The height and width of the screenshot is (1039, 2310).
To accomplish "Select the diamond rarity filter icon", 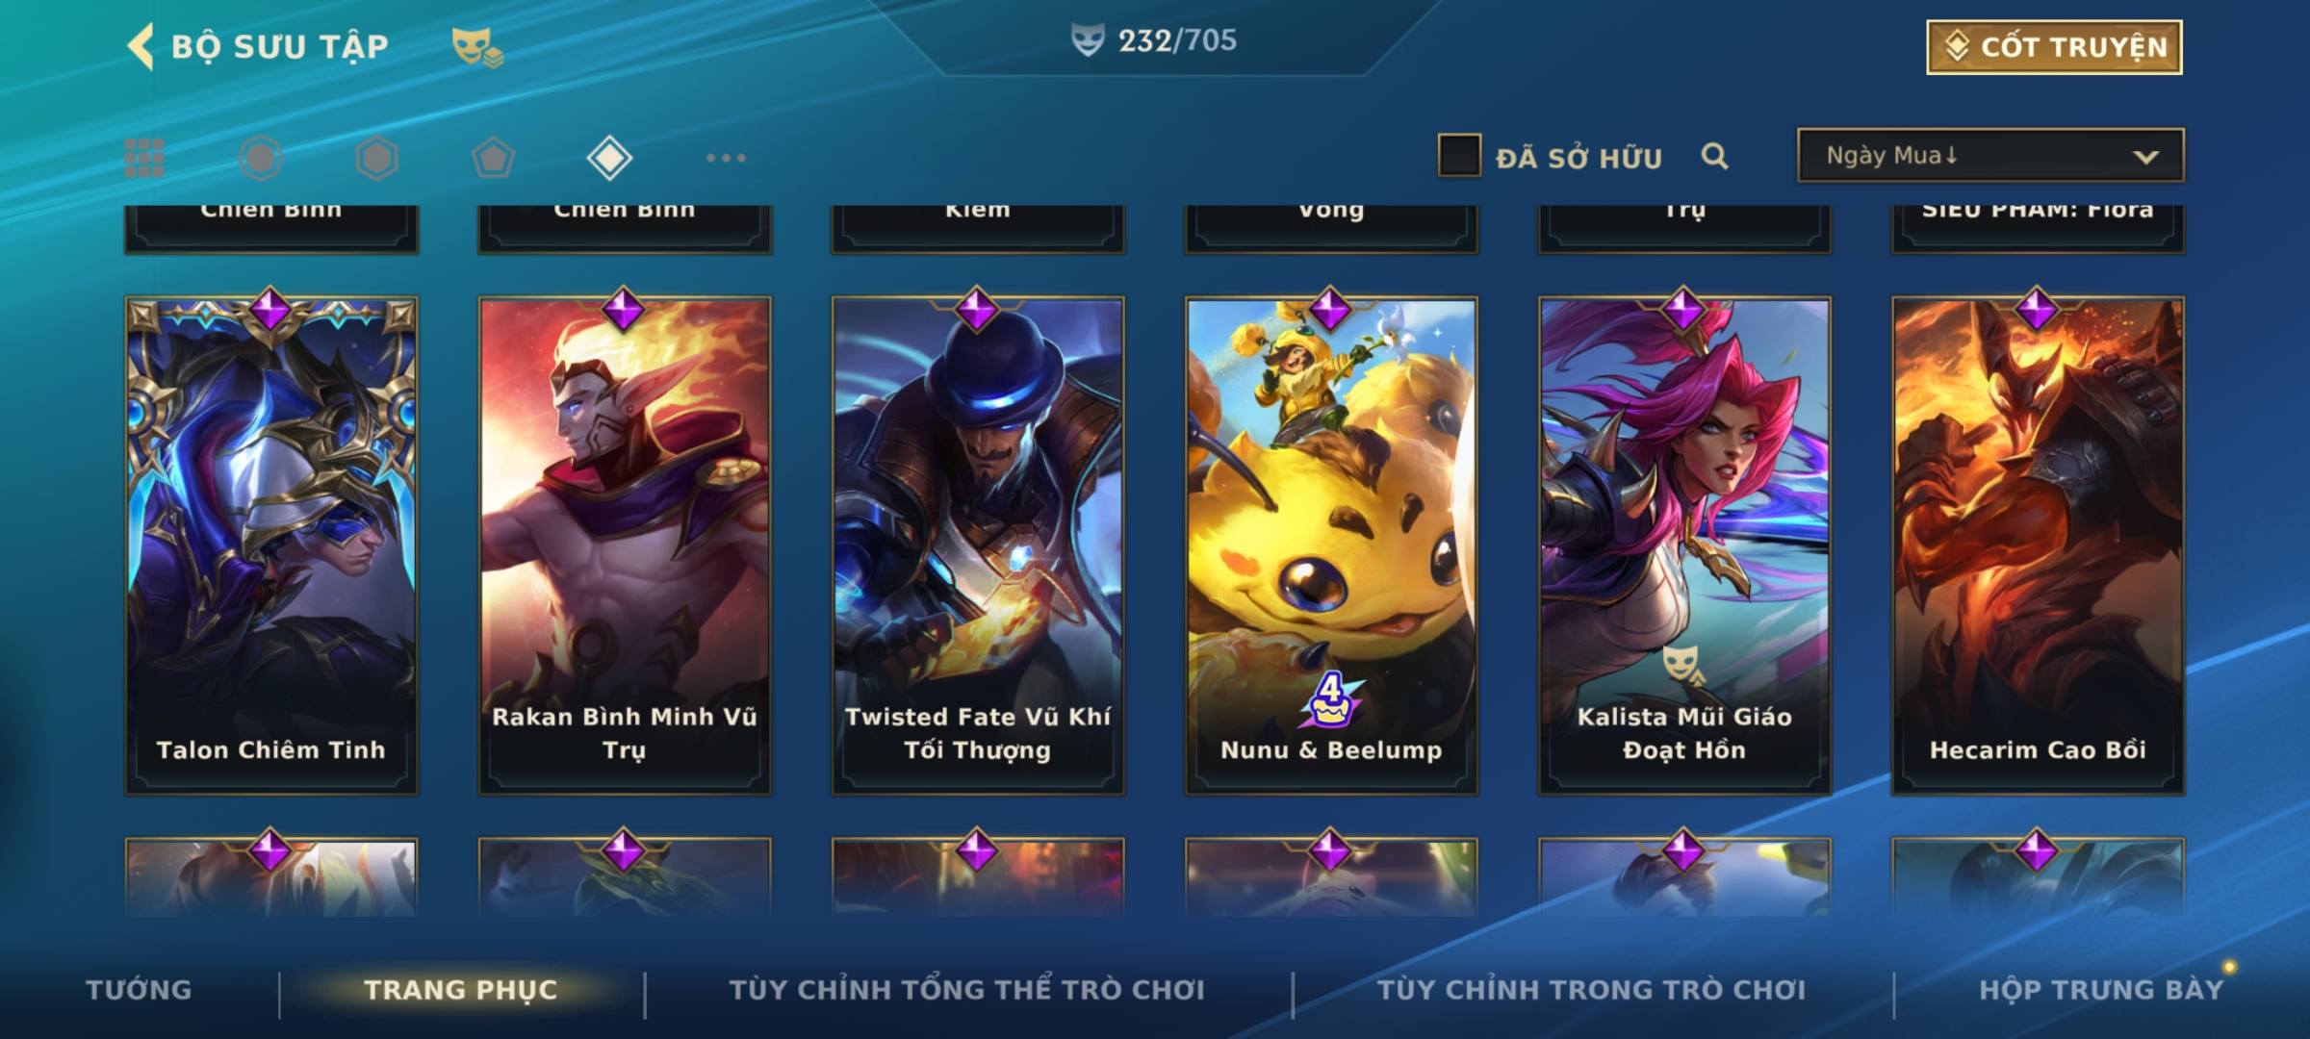I will click(x=609, y=158).
